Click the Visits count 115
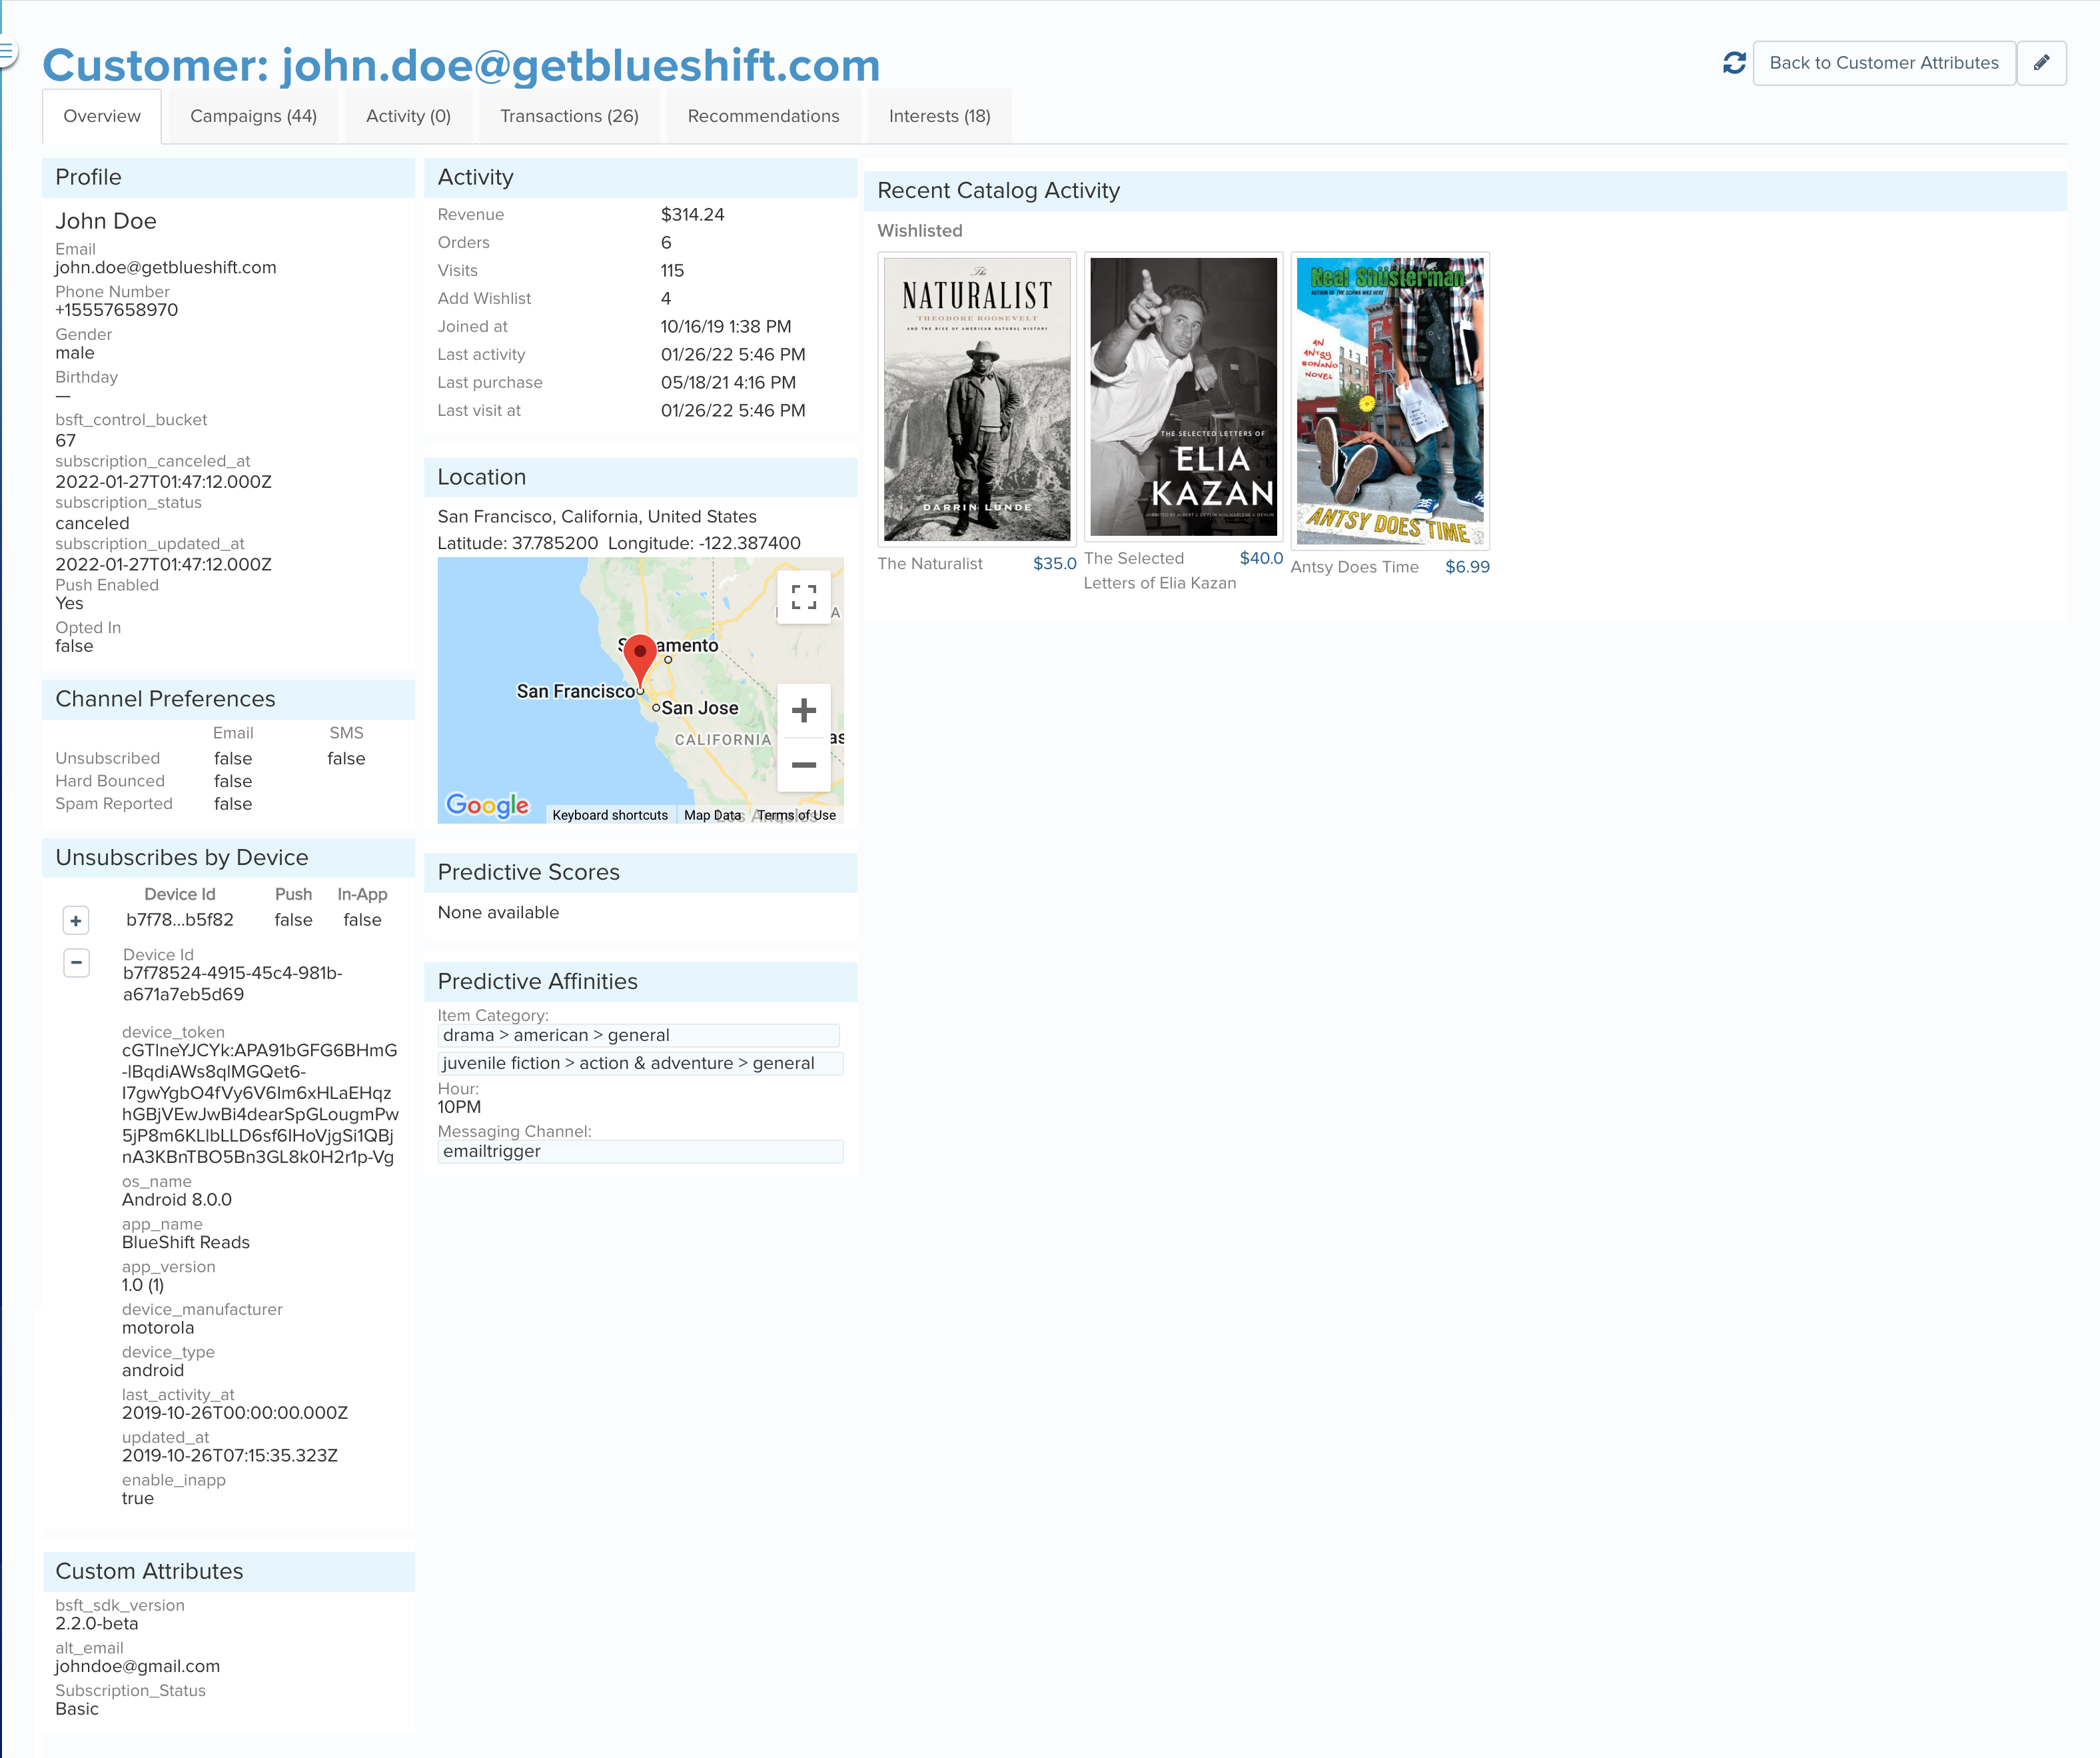Screen dimensions: 2100x1758 pyautogui.click(x=672, y=271)
